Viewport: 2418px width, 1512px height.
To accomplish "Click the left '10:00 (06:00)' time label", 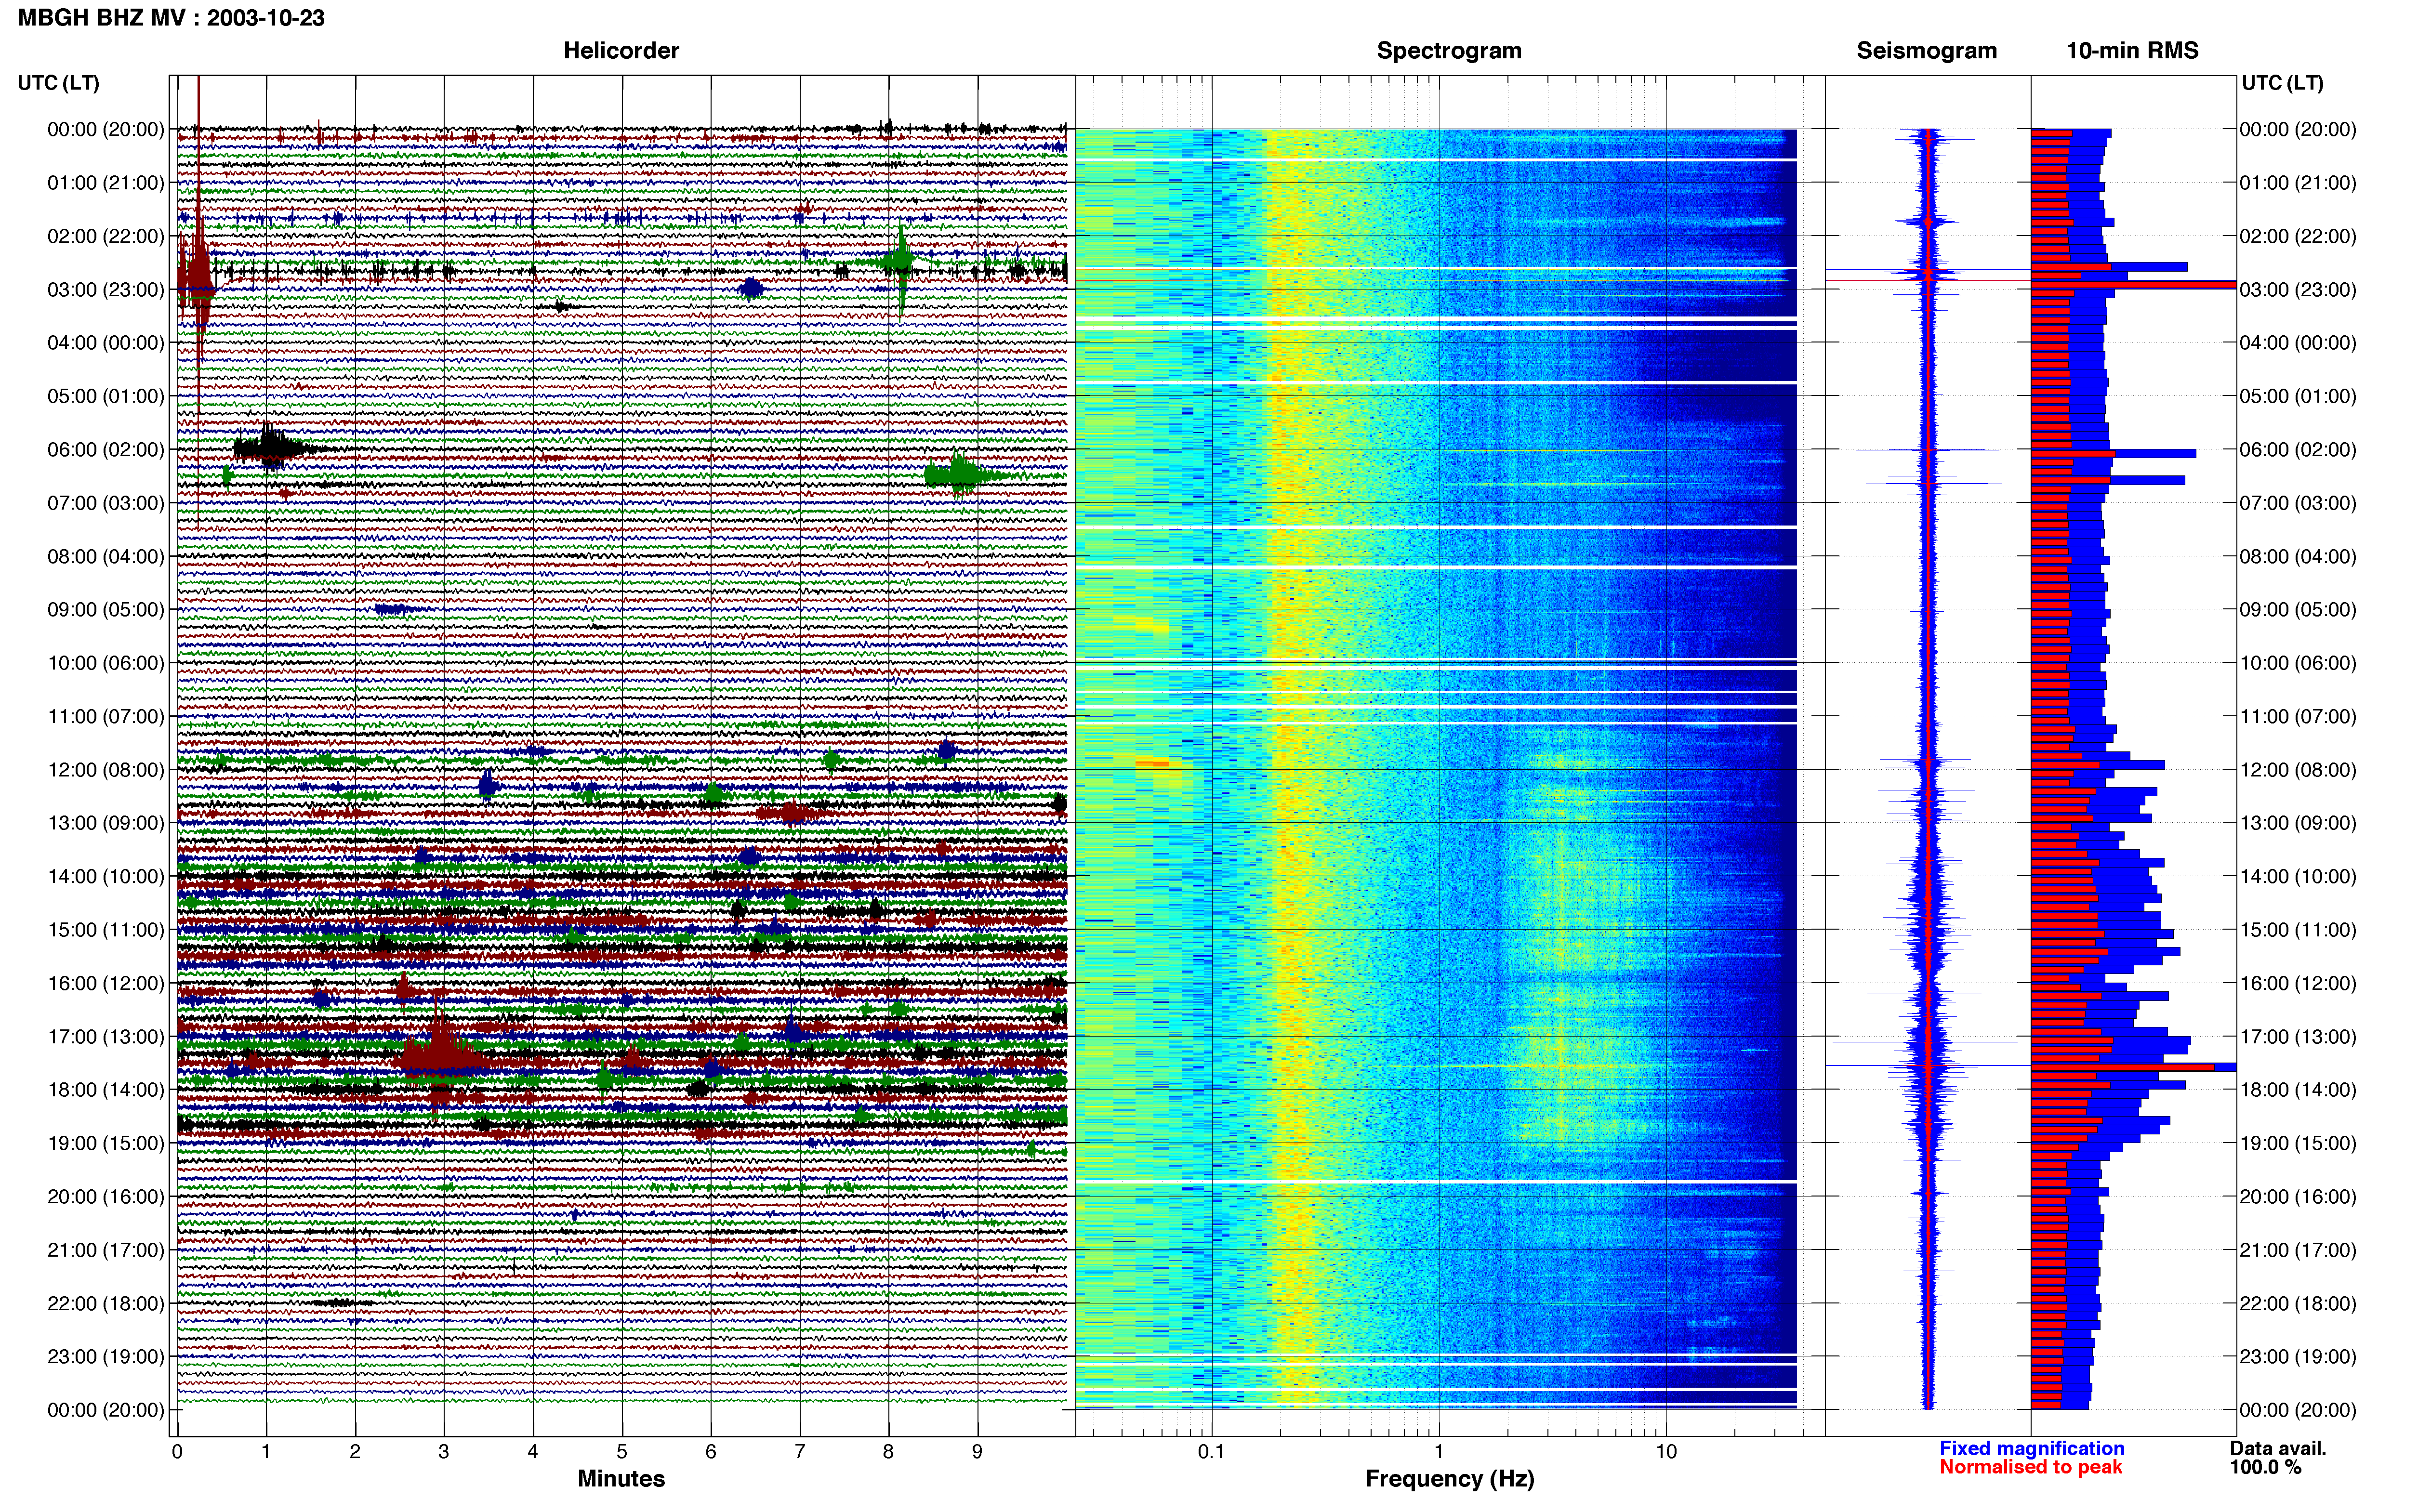I will coord(105,663).
